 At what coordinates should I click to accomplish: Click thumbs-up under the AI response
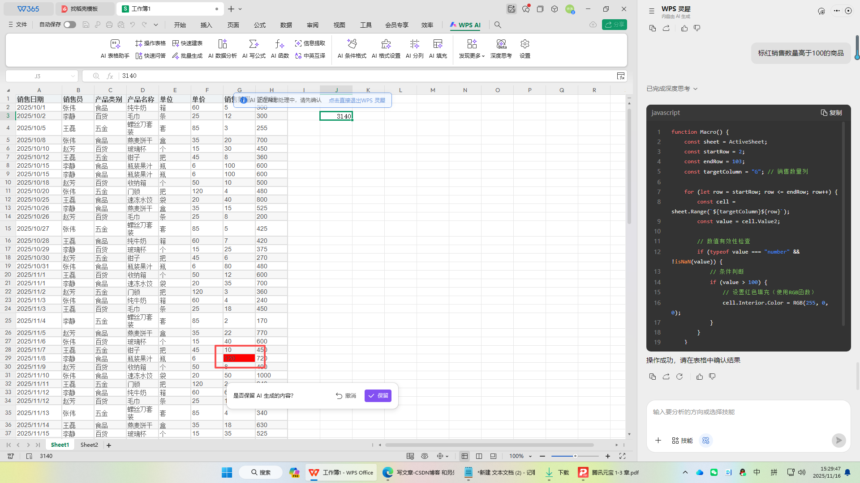click(700, 377)
